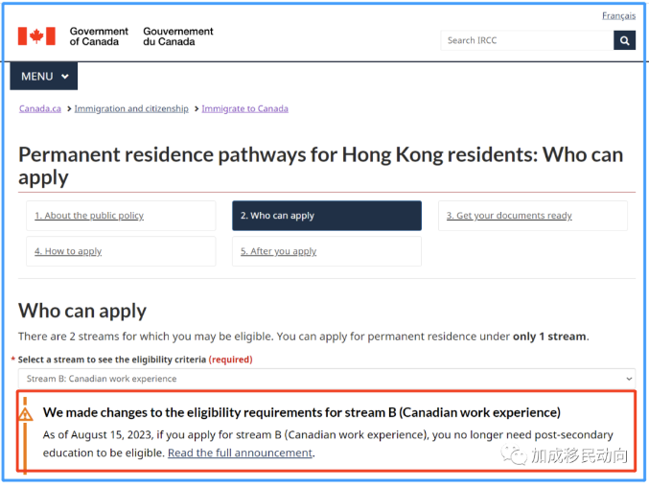Focus the Search IRCC text field

click(x=527, y=40)
